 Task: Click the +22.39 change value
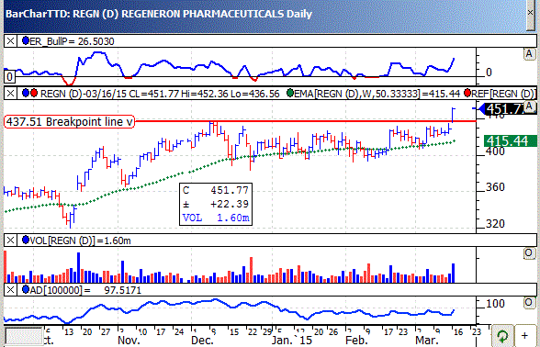(x=230, y=204)
